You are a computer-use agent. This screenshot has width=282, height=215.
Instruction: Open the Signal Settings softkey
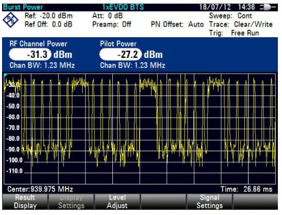click(209, 202)
